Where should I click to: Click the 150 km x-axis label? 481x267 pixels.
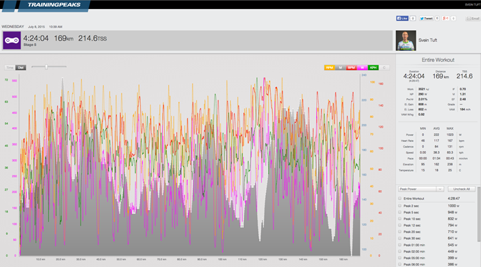coord(323,259)
